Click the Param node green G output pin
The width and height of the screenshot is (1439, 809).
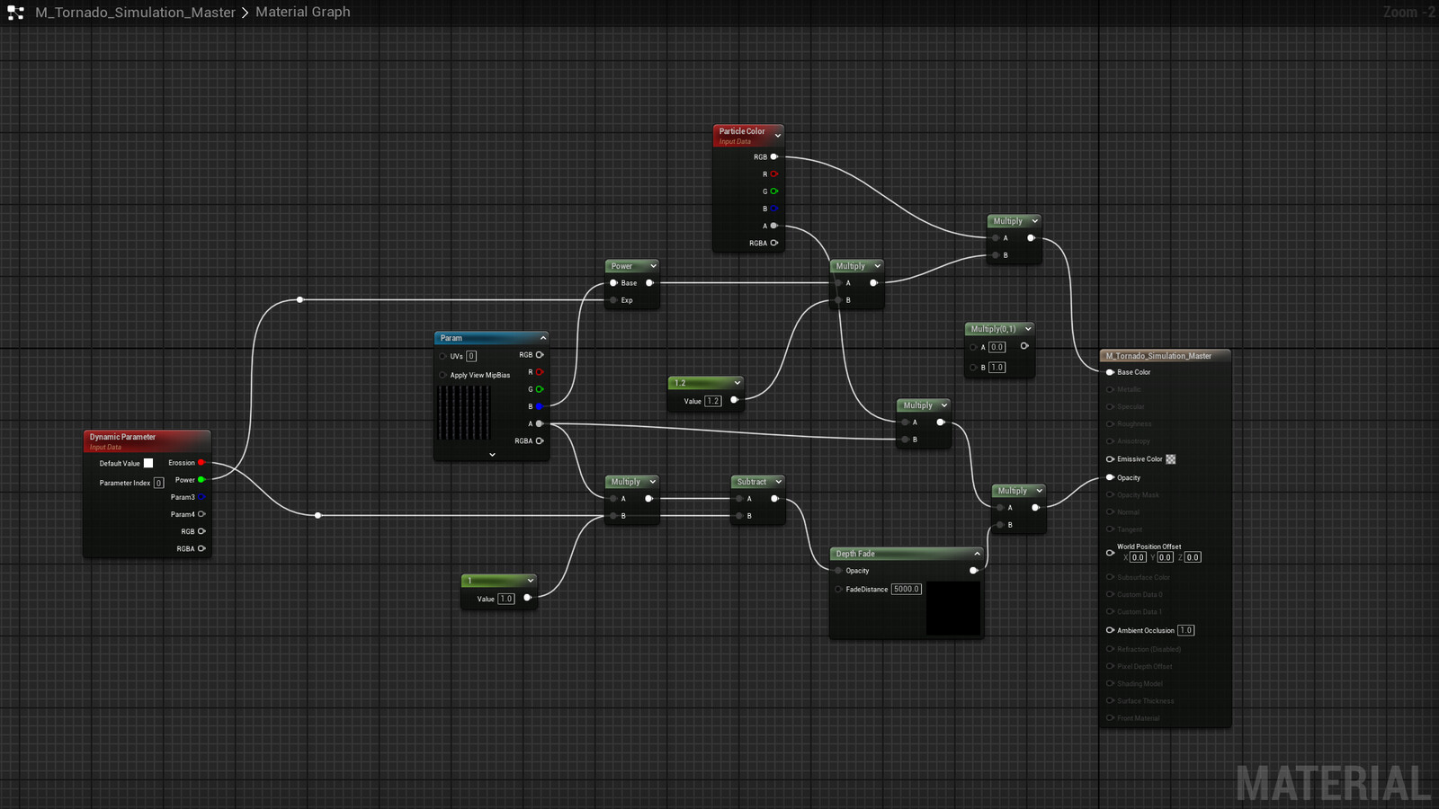click(x=540, y=389)
